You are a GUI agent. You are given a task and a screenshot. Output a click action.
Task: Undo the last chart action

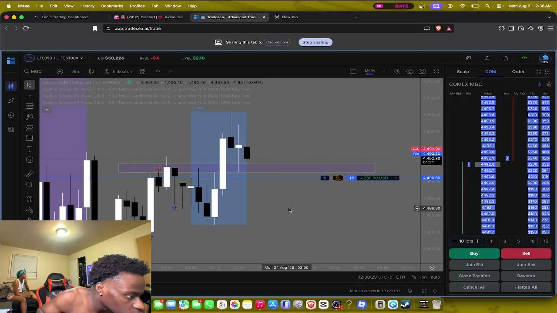click(x=158, y=71)
